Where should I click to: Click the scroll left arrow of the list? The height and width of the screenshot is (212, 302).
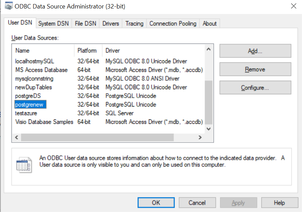tap(17, 137)
